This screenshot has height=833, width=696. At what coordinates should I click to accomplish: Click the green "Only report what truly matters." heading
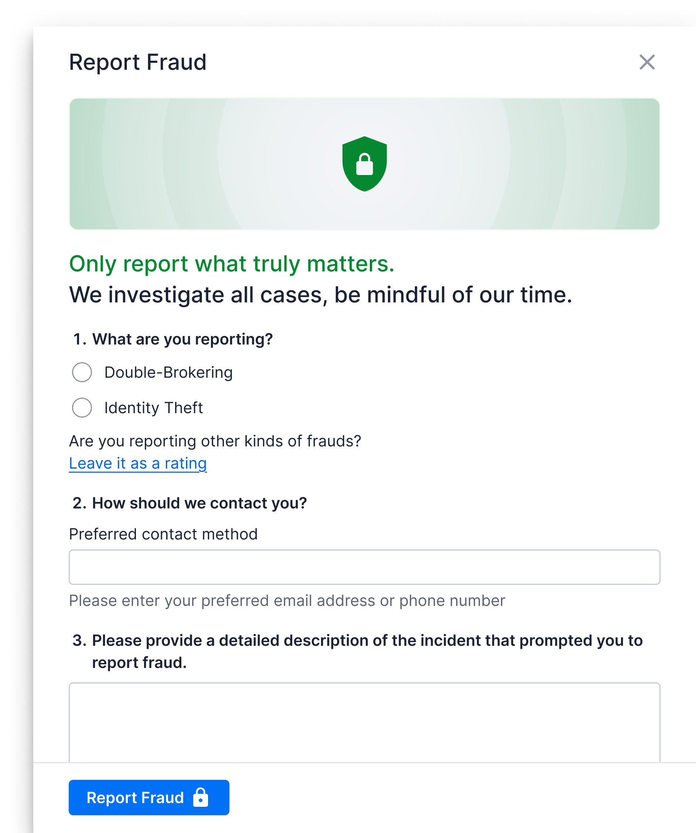click(232, 264)
